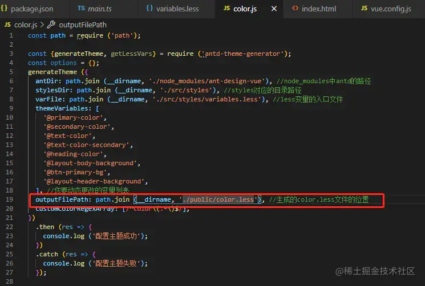Click 'outputFilePath' property on line 19

pos(62,199)
